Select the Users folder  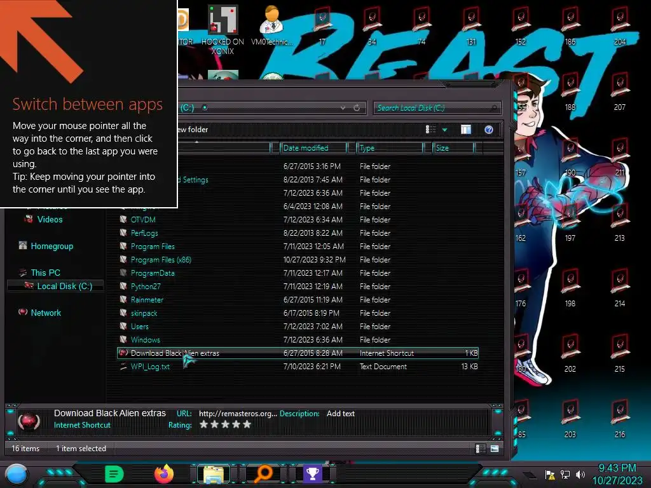pos(298,326)
